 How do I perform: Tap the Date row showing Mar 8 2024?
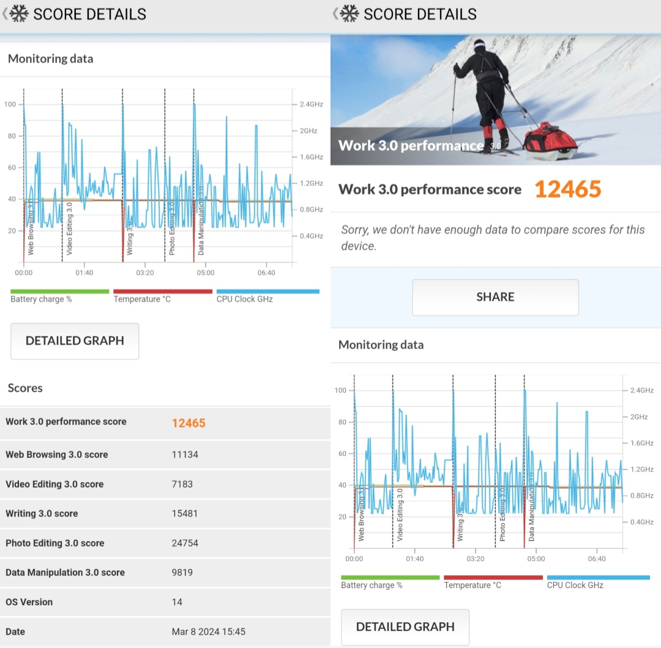click(165, 631)
